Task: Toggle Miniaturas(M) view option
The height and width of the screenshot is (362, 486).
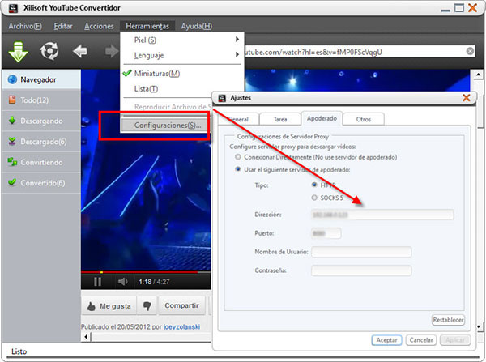Action: pyautogui.click(x=157, y=74)
